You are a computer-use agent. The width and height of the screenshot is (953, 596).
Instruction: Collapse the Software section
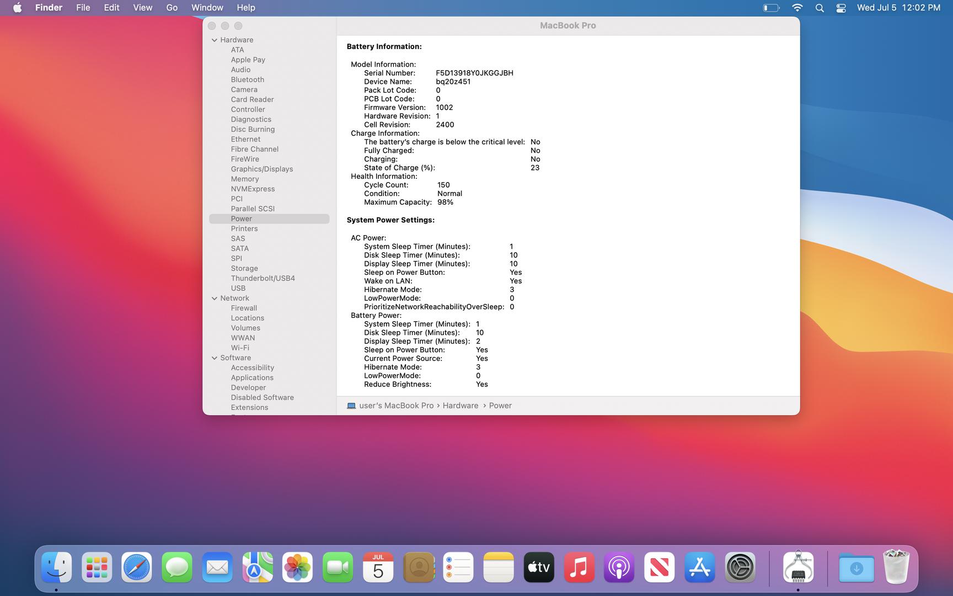click(215, 358)
